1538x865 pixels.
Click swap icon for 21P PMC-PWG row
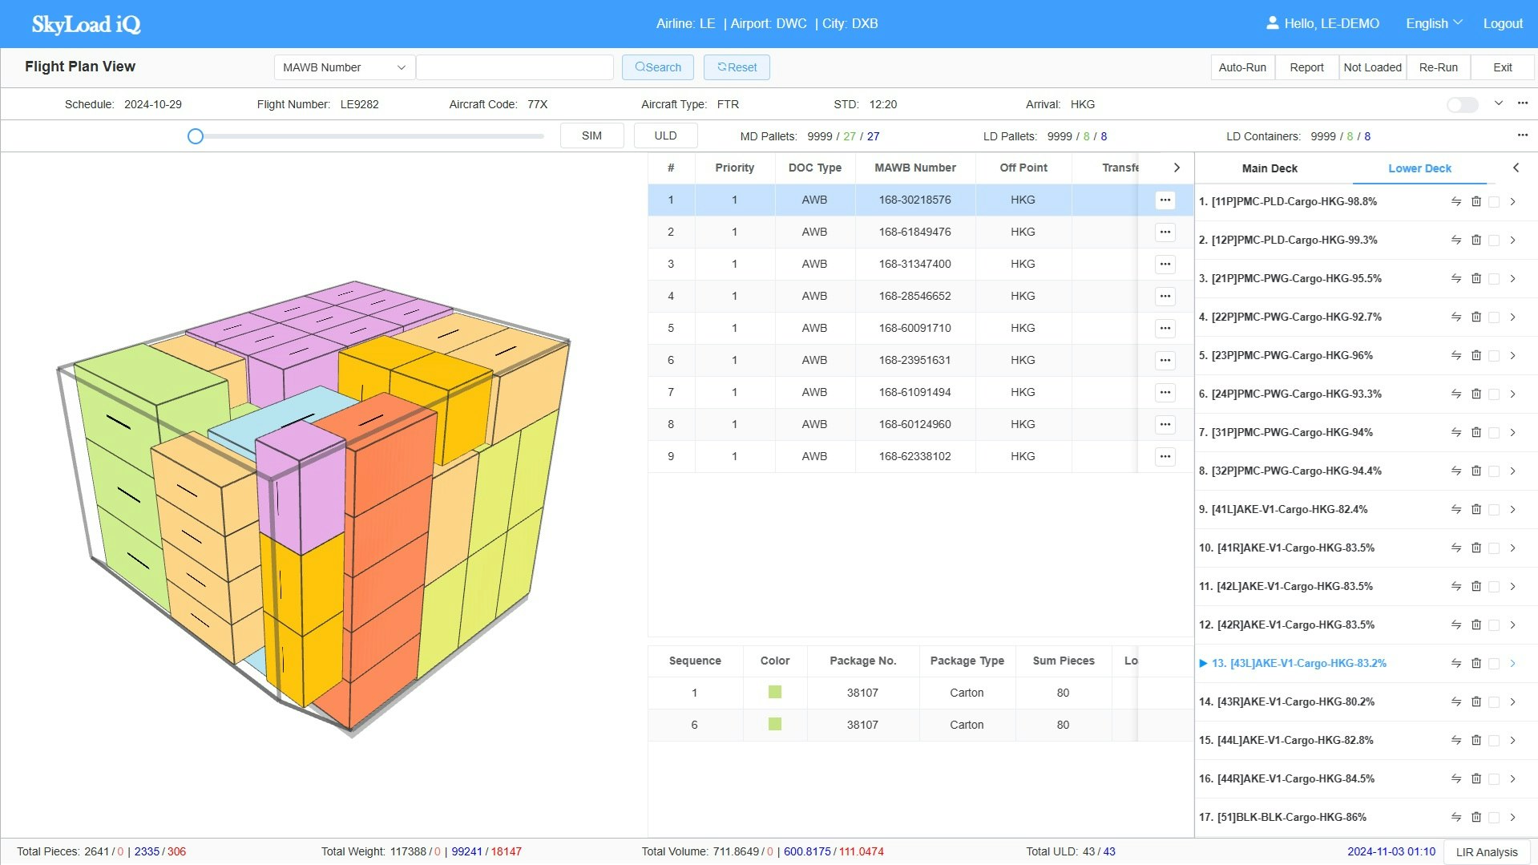[1456, 278]
